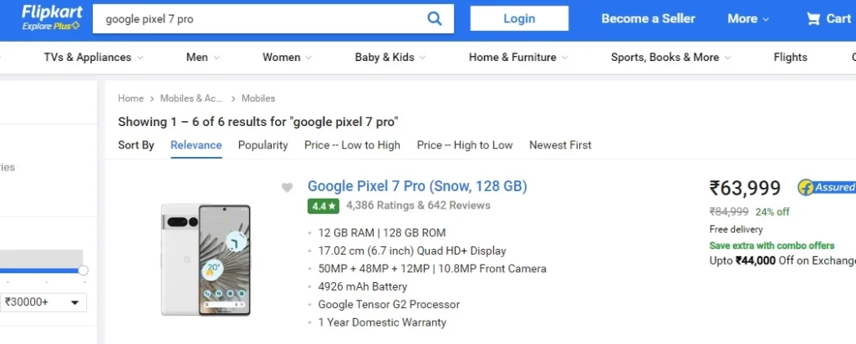Click the green 4.4 star rating badge
This screenshot has width=856, height=344.
pos(324,206)
